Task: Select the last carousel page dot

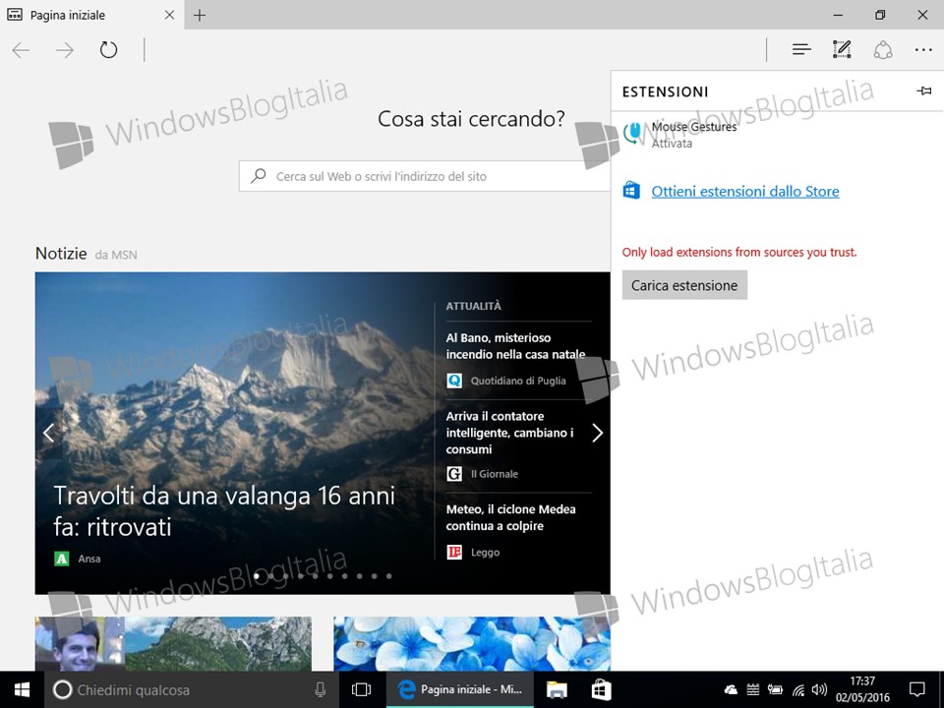Action: pyautogui.click(x=389, y=576)
